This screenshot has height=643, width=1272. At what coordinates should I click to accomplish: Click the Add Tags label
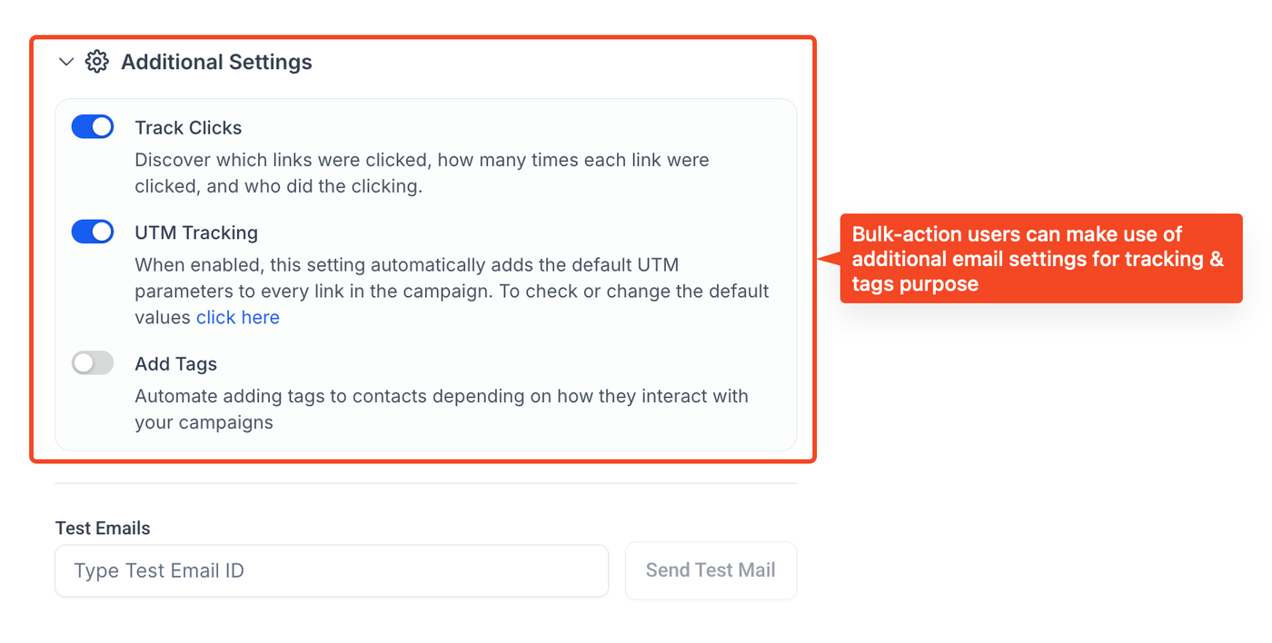tap(176, 364)
